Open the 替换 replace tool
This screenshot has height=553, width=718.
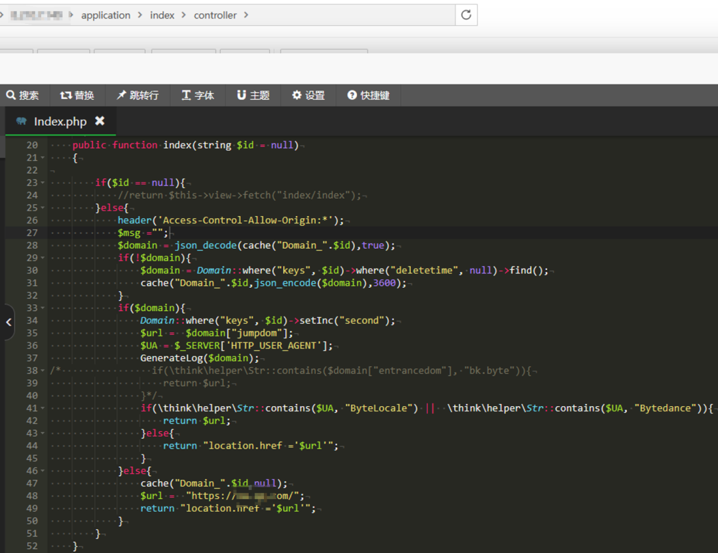(x=77, y=96)
